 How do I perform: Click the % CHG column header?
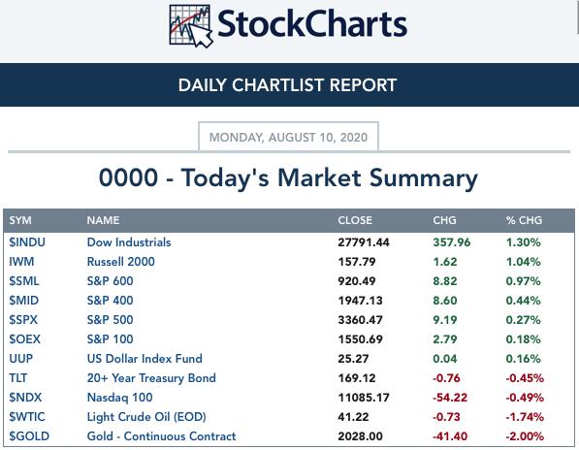click(524, 220)
